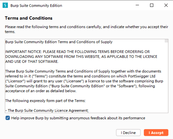Click the "PortSwigger Ltd" text in terms
This screenshot has height=139, width=173.
150,76
